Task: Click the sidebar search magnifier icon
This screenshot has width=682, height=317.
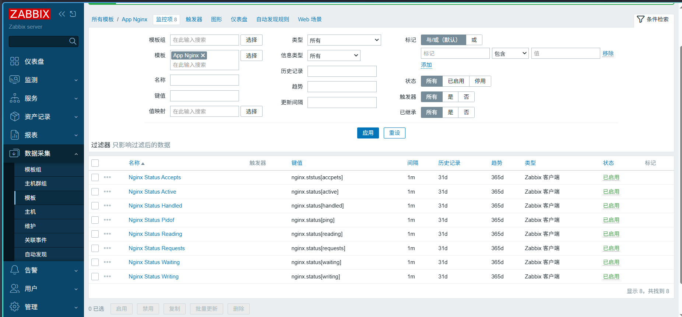Action: point(73,42)
